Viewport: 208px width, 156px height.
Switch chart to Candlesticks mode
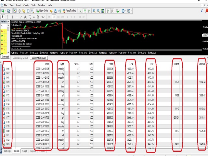tap(85, 11)
